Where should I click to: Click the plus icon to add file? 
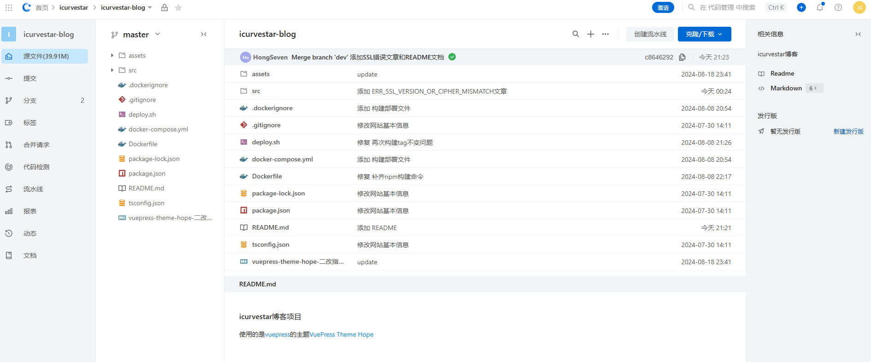click(x=590, y=34)
